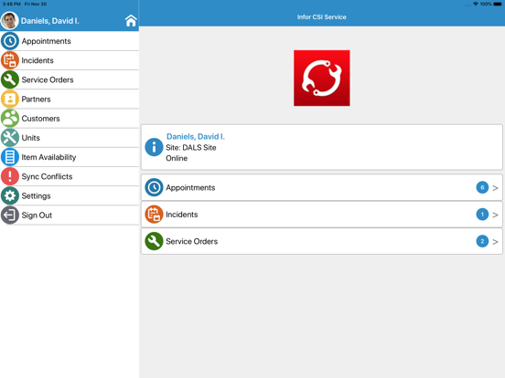Click the Incidents icon in main panel
505x378 pixels.
pos(154,215)
